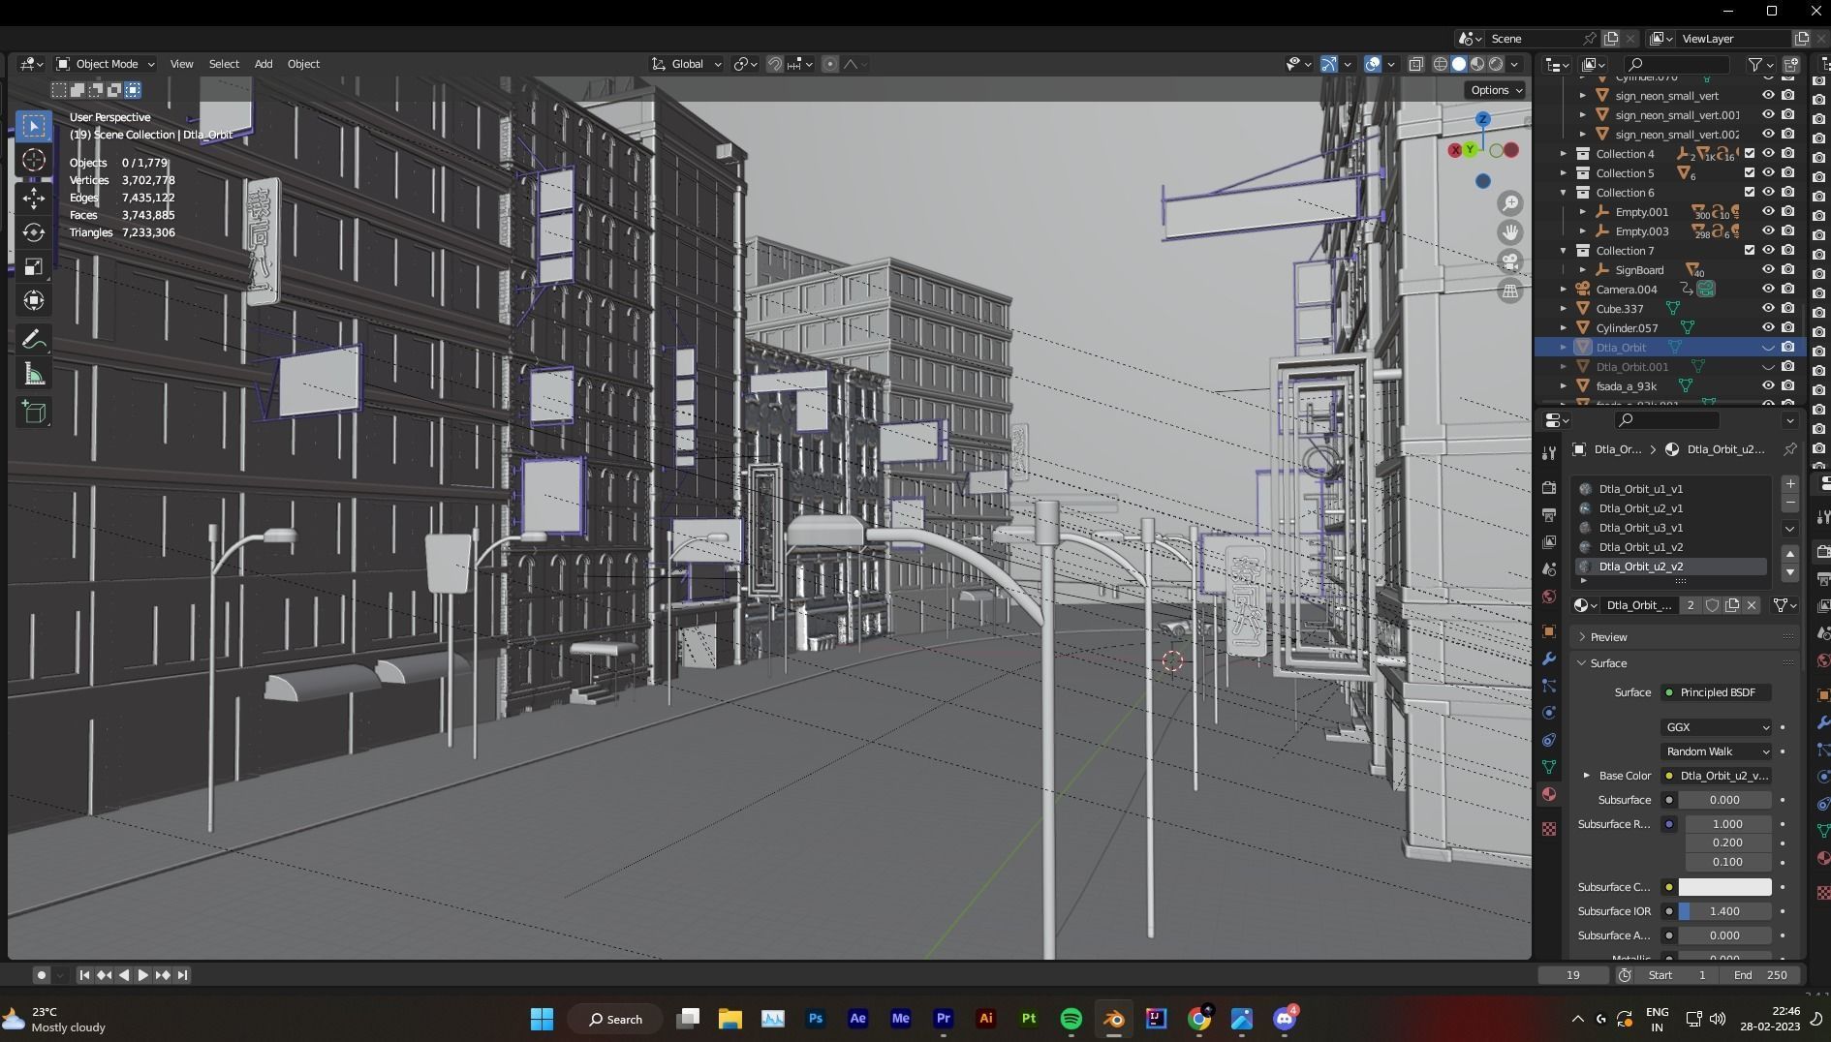
Task: Open Spotify from the taskbar
Action: [1071, 1019]
